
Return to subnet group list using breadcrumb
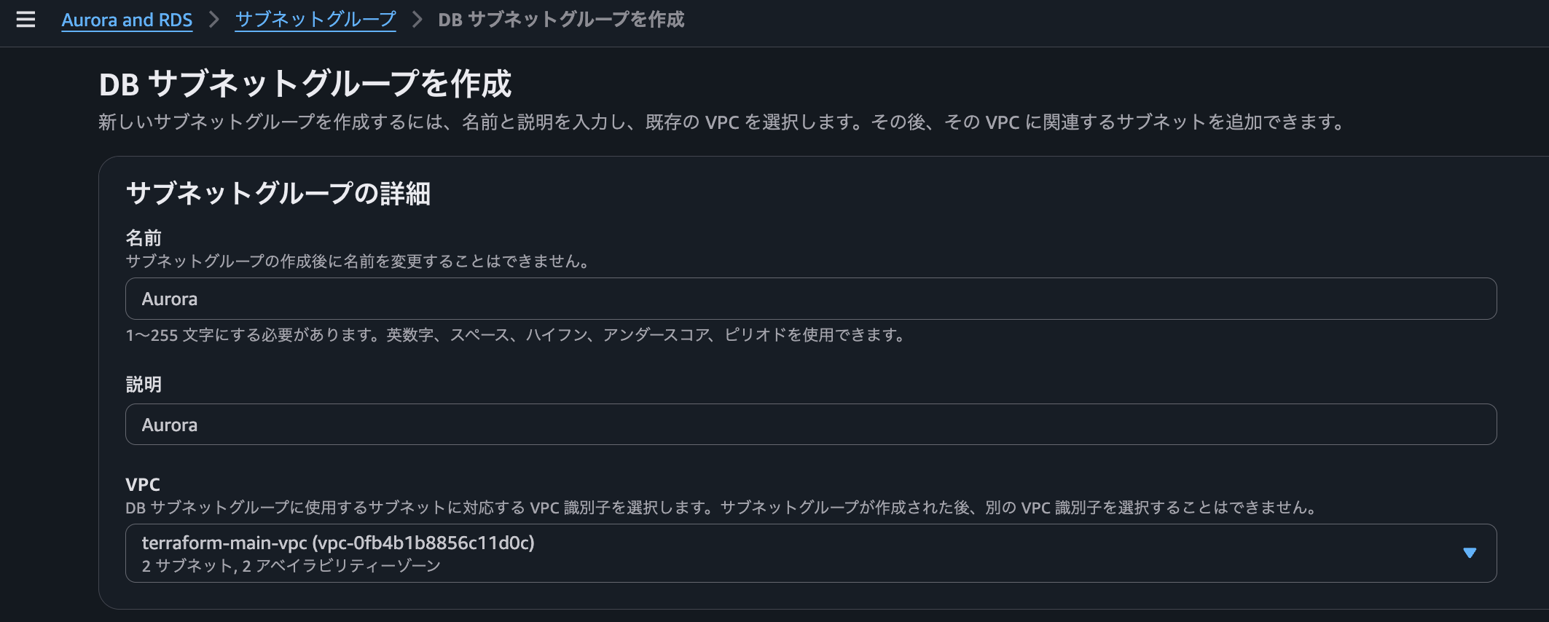(315, 20)
